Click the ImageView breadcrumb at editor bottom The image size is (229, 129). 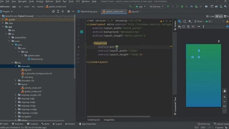(x=109, y=120)
